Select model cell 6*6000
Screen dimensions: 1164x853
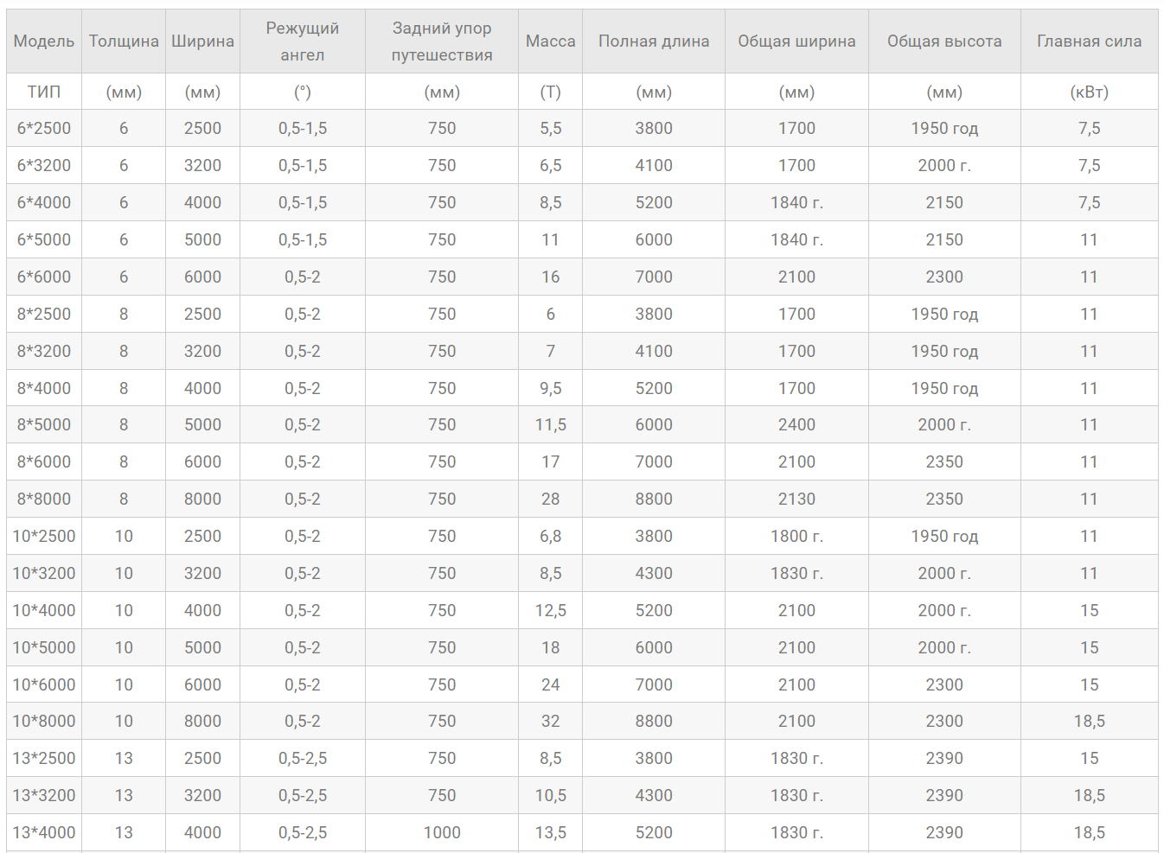(x=44, y=277)
